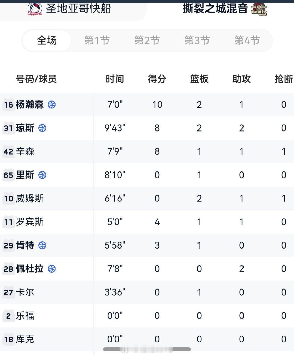The height and width of the screenshot is (356, 294).
Task: Click the jersey number 16 label
Action: 9,105
